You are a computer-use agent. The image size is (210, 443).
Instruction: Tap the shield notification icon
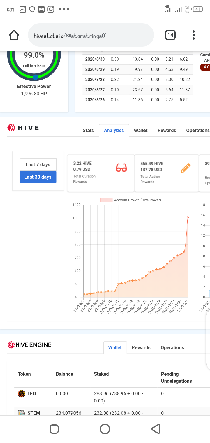click(32, 9)
